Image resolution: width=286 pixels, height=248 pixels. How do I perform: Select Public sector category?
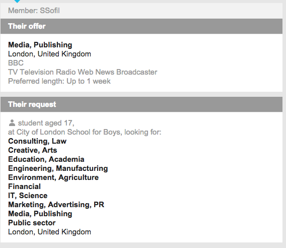(x=32, y=223)
